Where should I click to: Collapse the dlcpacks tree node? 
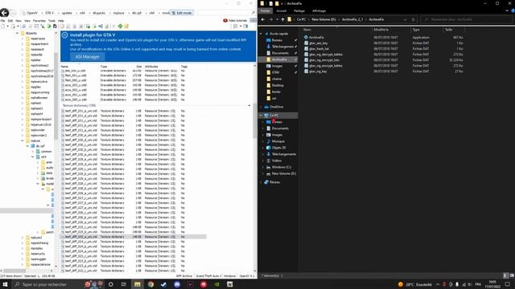[18, 33]
